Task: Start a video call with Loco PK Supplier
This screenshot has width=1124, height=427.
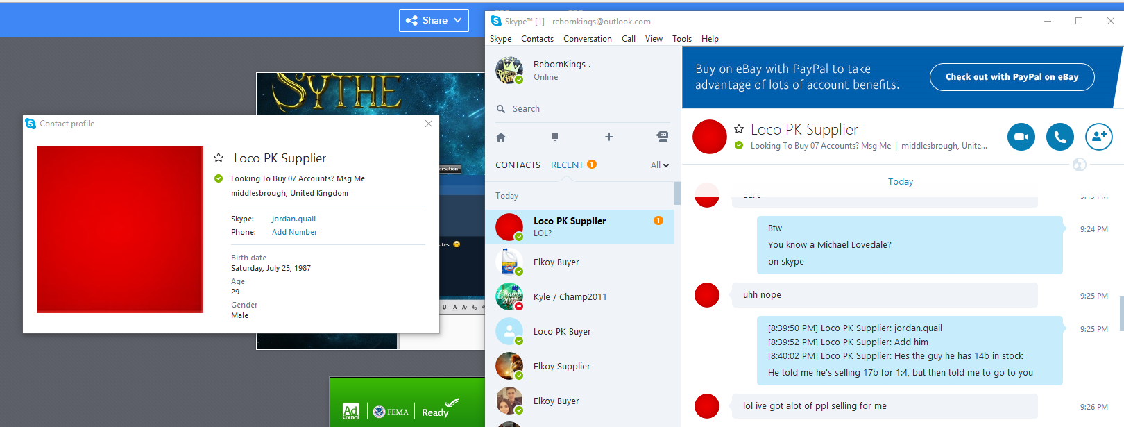Action: pyautogui.click(x=1021, y=137)
